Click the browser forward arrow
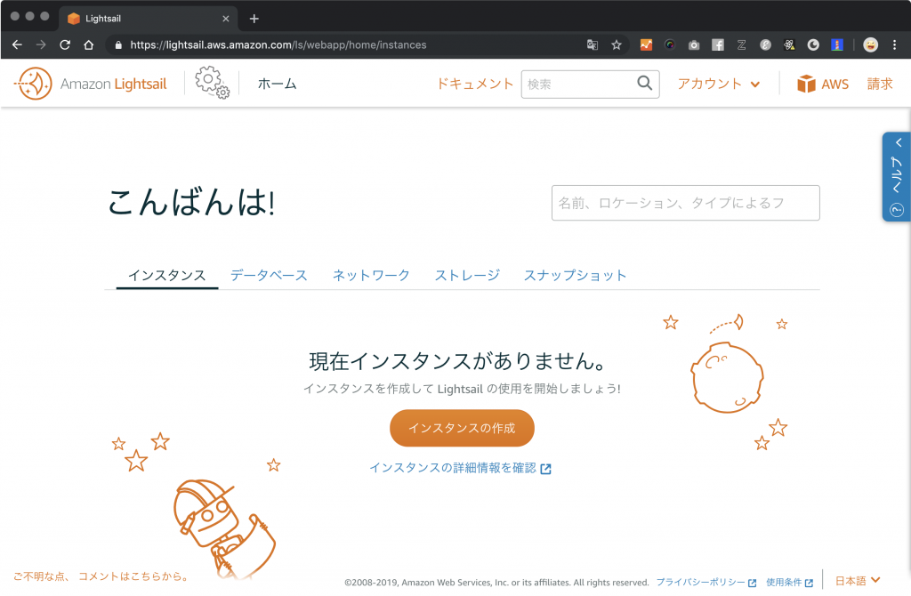 (x=41, y=44)
